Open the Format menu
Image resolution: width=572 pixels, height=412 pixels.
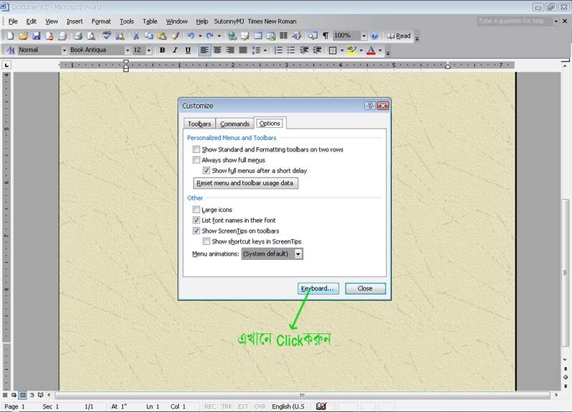tap(101, 21)
